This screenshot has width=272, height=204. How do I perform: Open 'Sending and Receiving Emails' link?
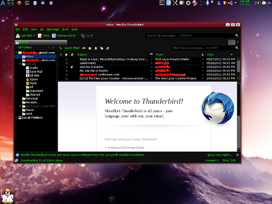coord(126,147)
